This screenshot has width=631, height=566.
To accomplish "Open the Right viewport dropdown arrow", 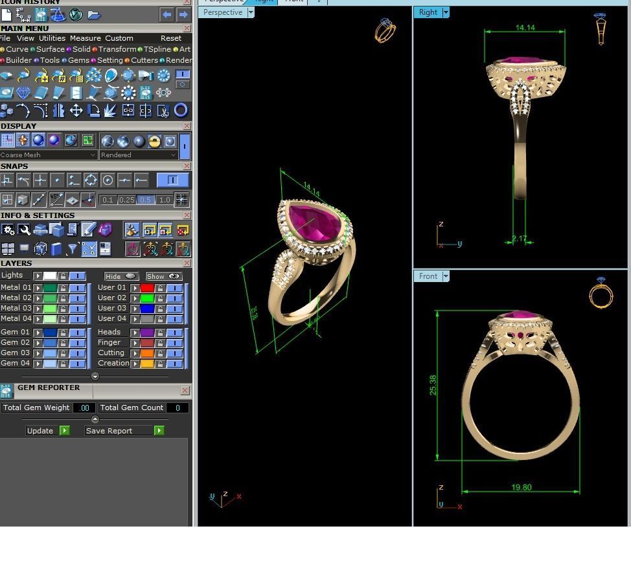I will 446,12.
